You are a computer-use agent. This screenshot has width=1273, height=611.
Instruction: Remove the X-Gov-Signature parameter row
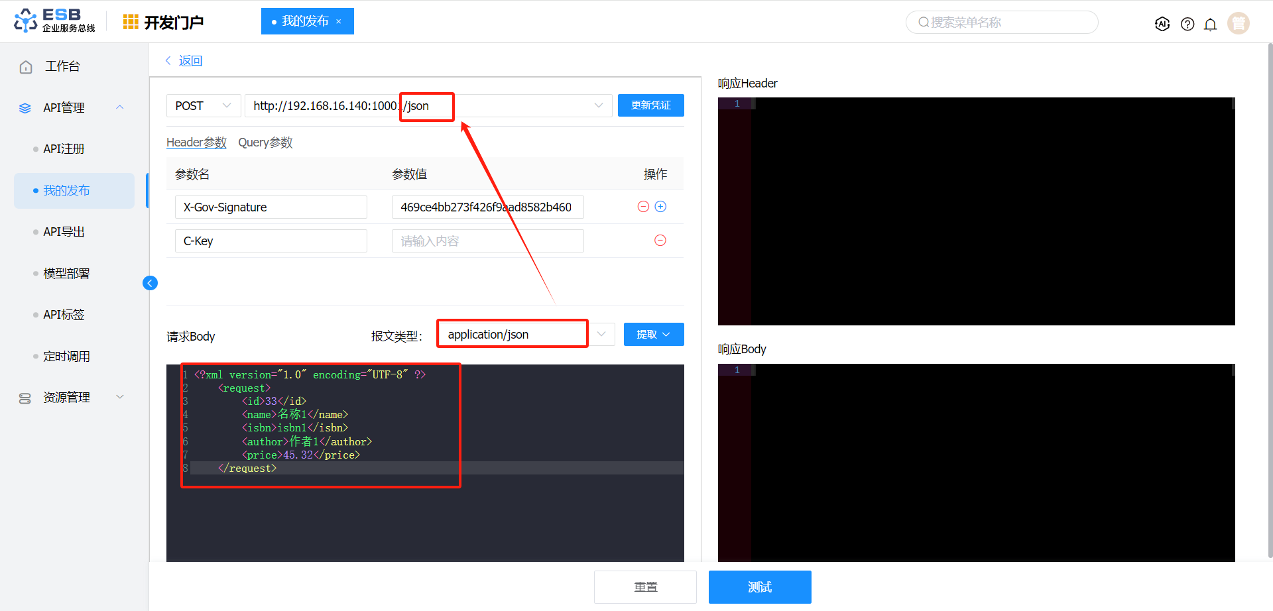(x=643, y=207)
